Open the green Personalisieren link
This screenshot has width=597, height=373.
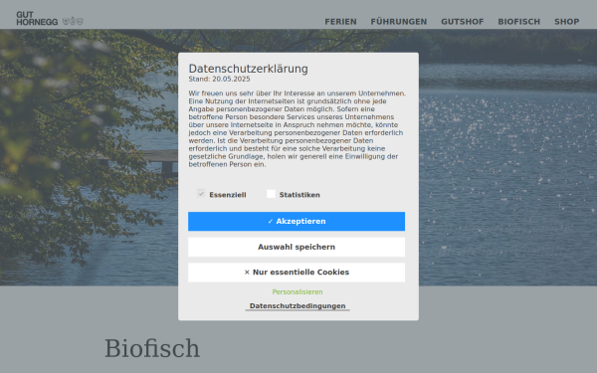[298, 291]
